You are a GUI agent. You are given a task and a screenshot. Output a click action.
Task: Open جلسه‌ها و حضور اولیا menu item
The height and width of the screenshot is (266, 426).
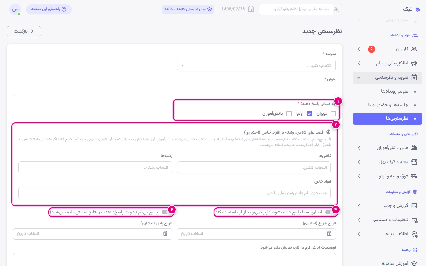click(388, 105)
